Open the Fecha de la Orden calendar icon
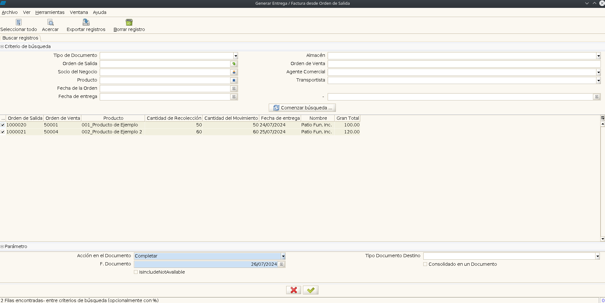The height and width of the screenshot is (303, 605). 234,88
